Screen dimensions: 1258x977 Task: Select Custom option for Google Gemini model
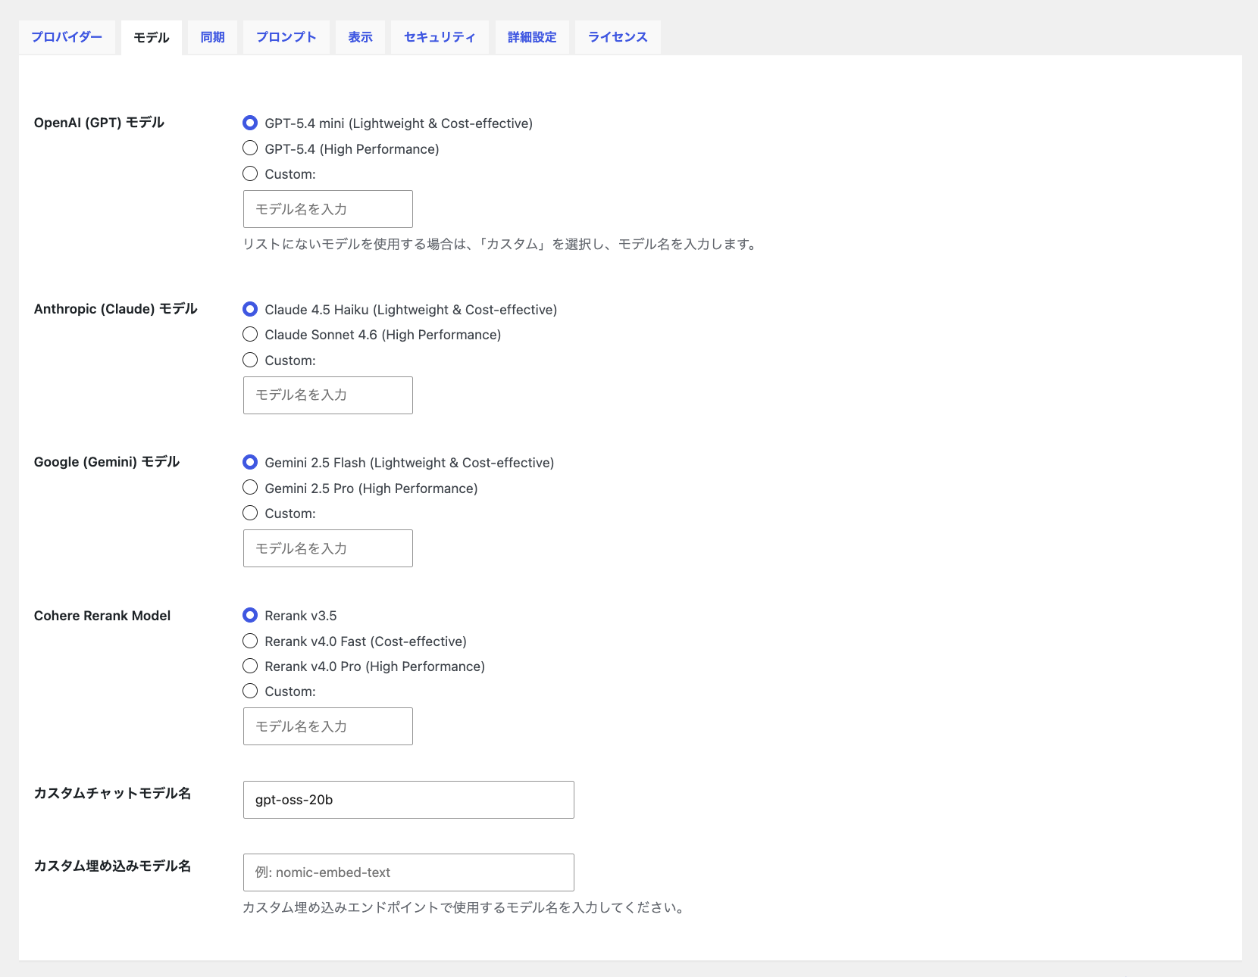(x=250, y=513)
